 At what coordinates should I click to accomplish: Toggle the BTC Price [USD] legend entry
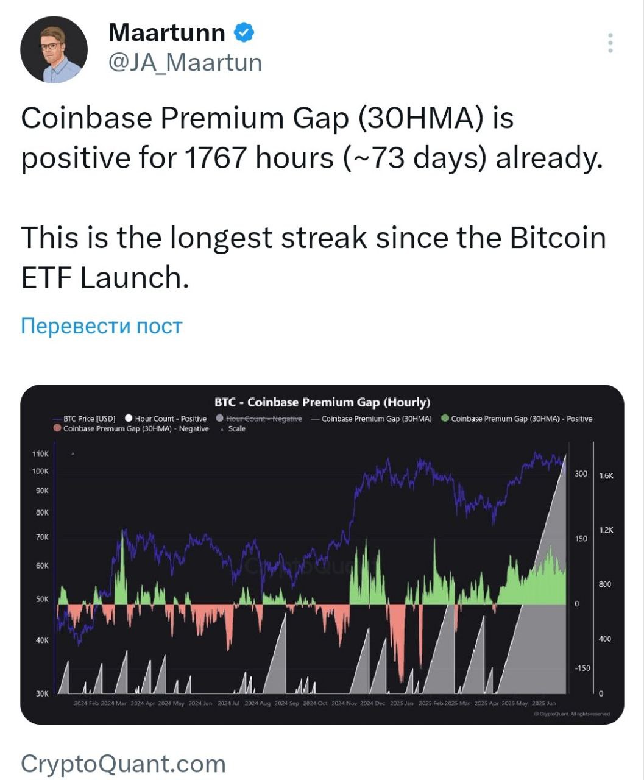coord(84,419)
